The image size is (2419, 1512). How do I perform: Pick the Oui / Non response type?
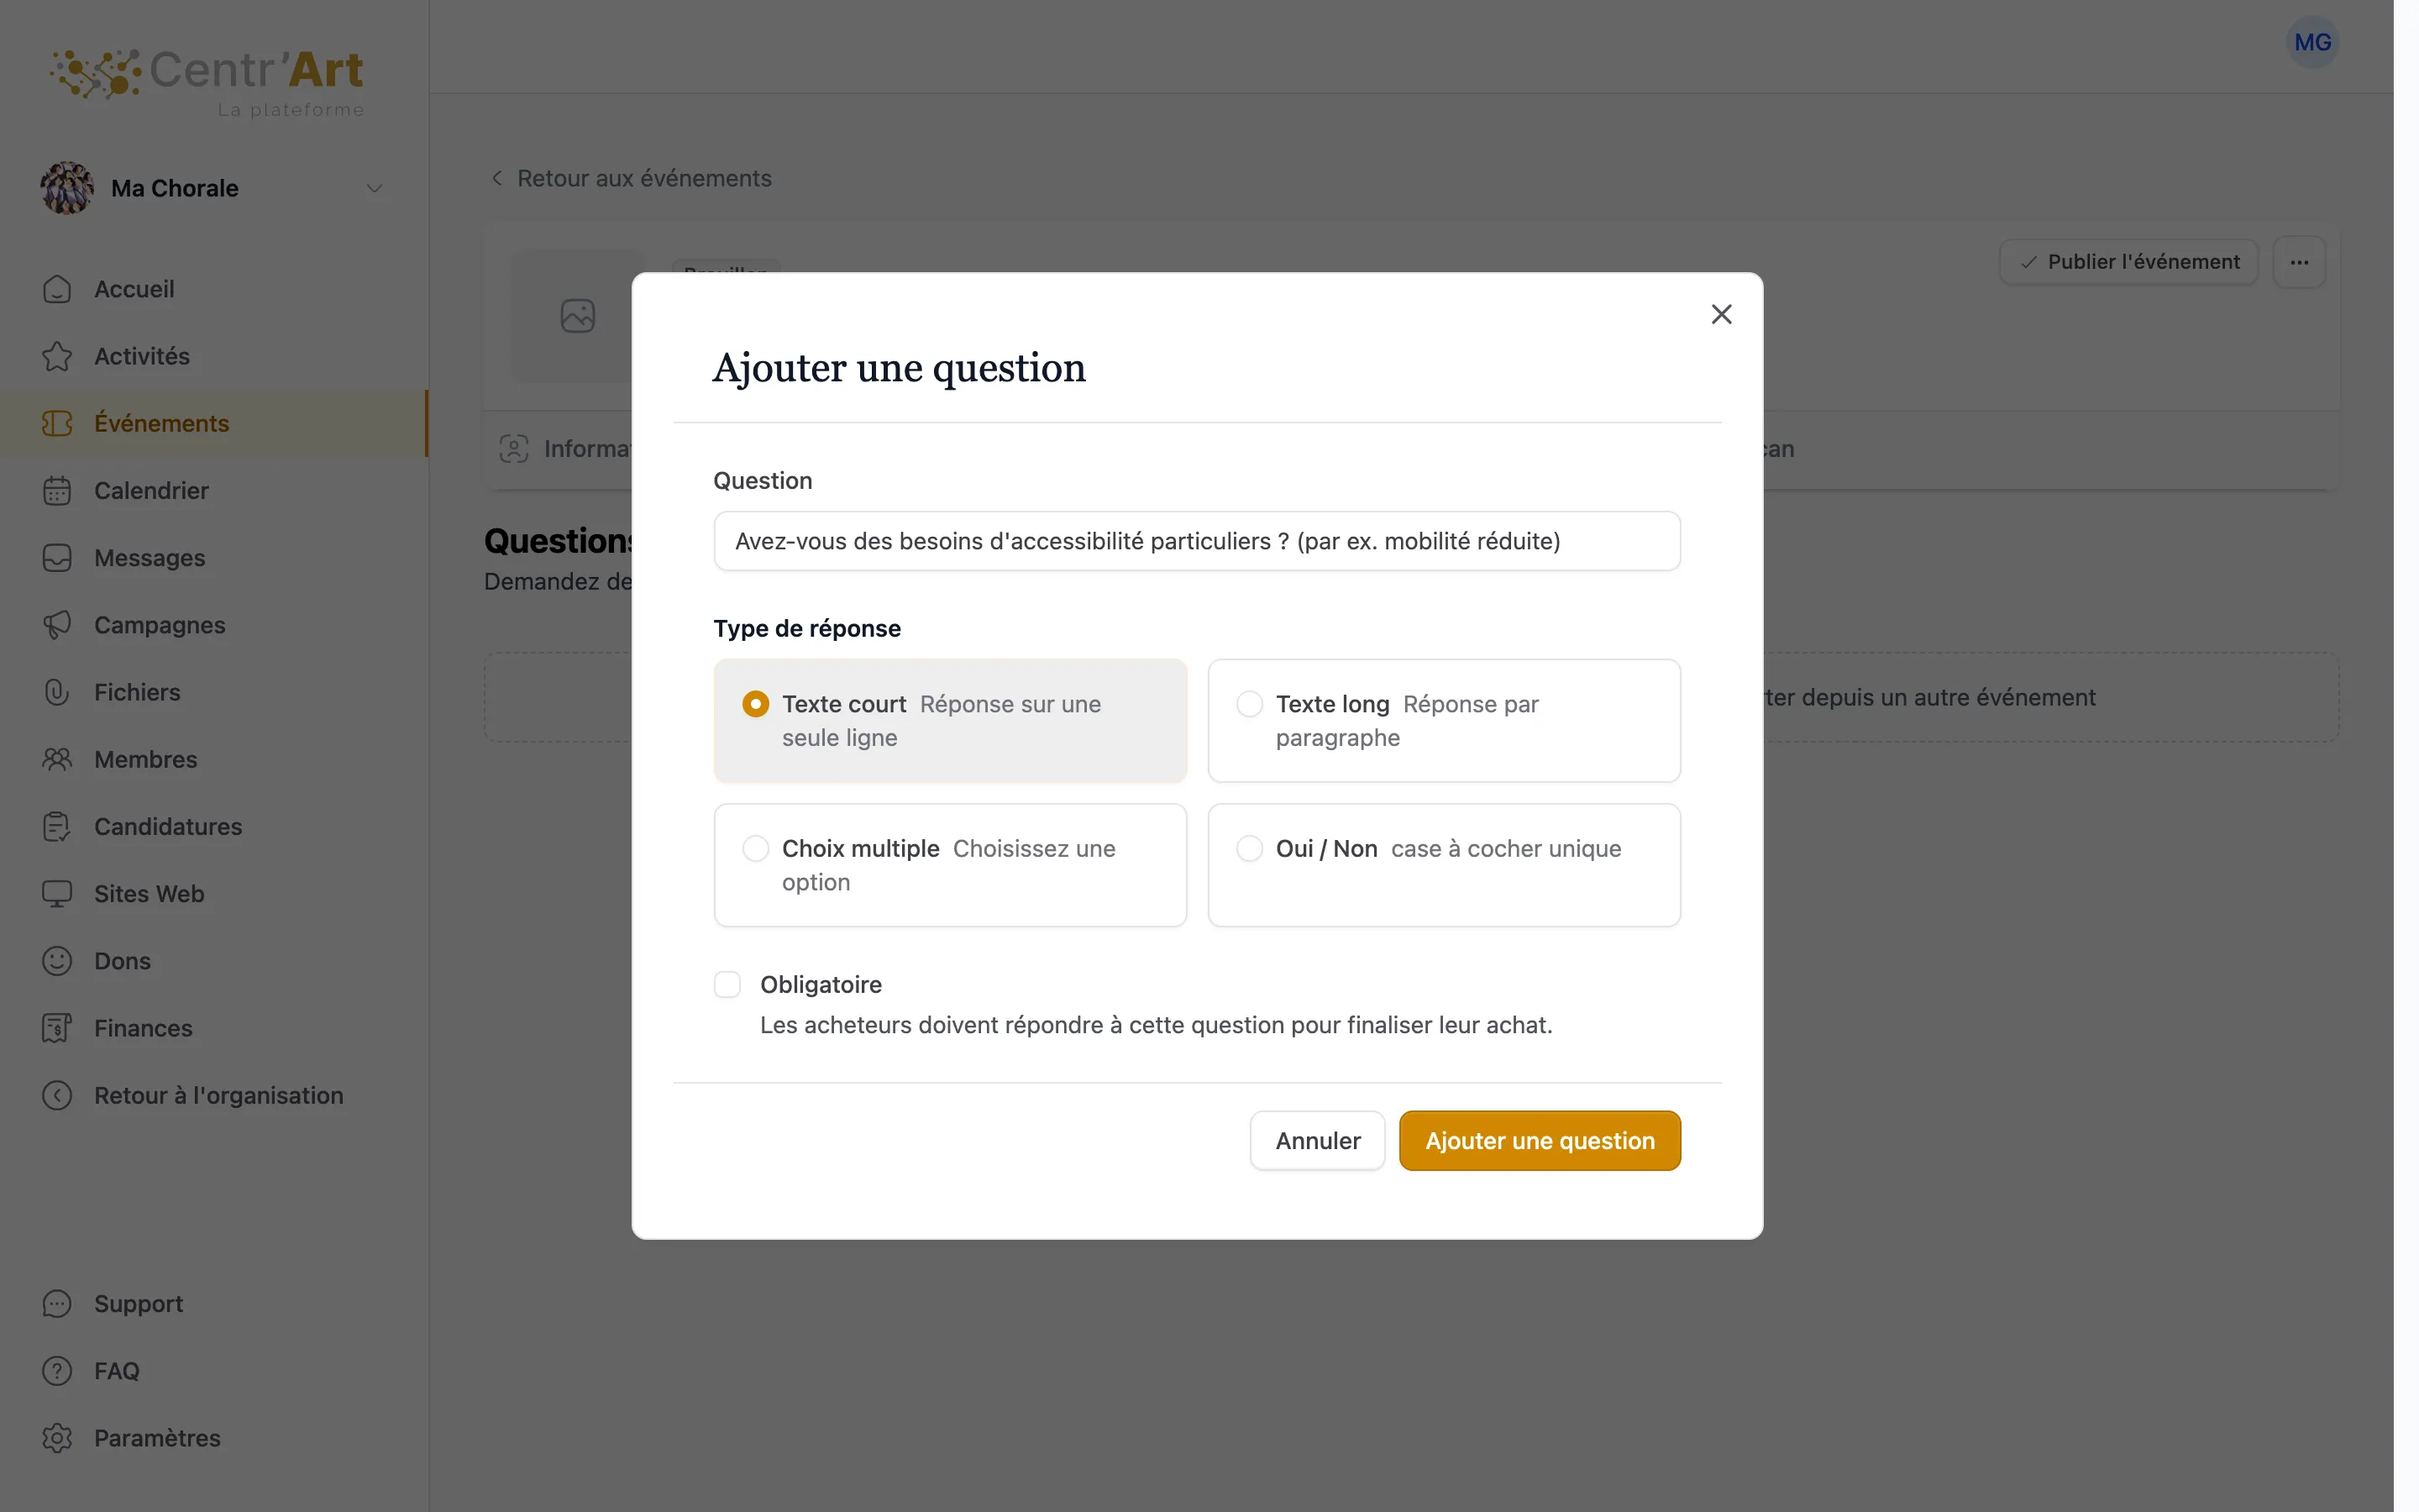(x=1443, y=865)
